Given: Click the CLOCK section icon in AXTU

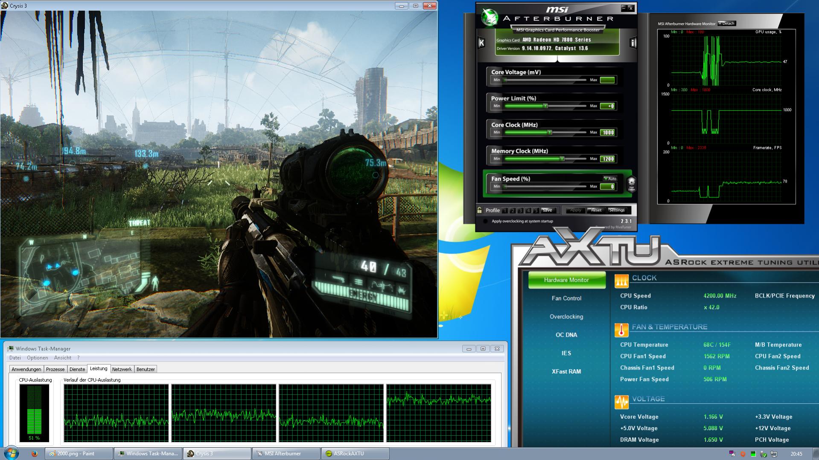Looking at the screenshot, I should [621, 281].
